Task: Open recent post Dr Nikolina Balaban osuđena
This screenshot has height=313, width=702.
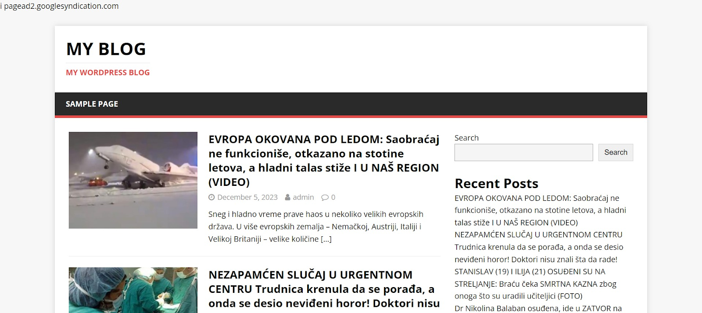Action: (538, 308)
